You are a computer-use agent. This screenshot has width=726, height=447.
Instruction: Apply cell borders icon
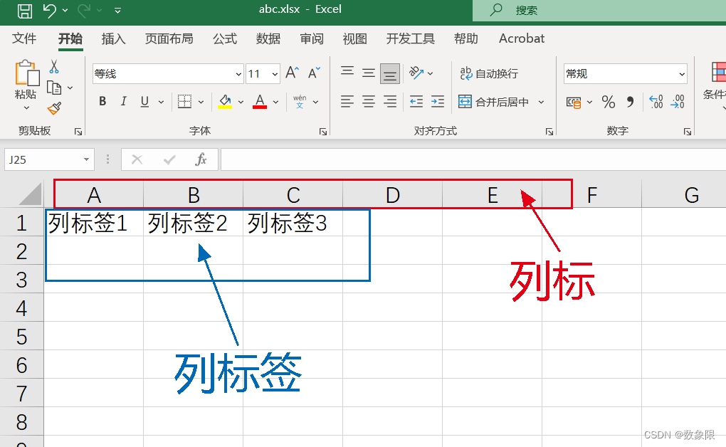click(184, 101)
